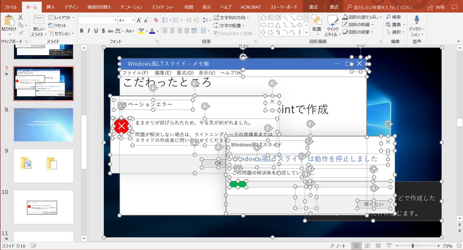
Task: Toggle align text right
Action: tap(180, 31)
